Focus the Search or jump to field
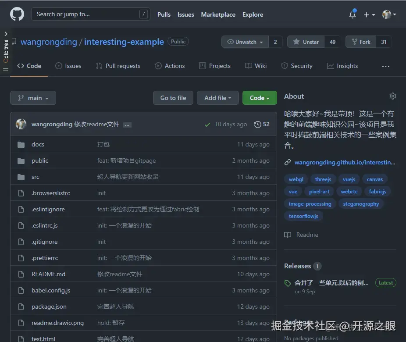Screen dimensions: 406x342 coord(91,14)
